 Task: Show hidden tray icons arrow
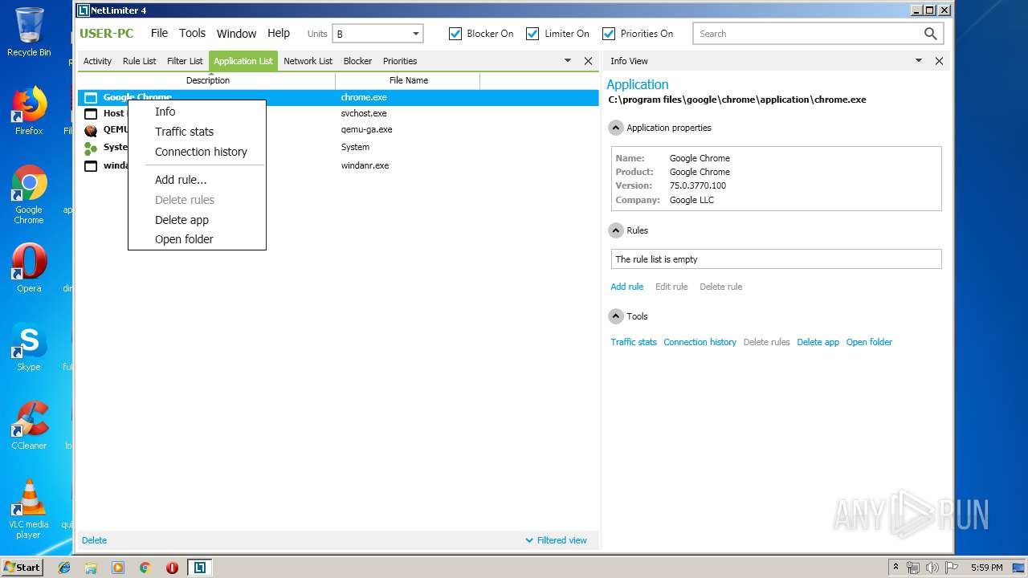point(895,568)
